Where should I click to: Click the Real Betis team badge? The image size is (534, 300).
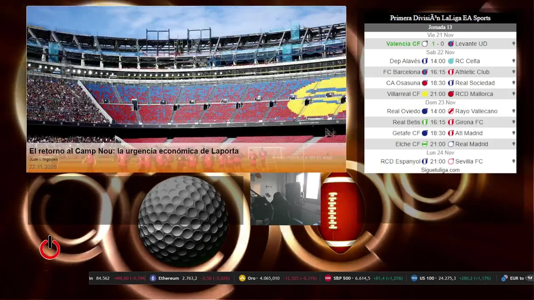click(x=425, y=122)
